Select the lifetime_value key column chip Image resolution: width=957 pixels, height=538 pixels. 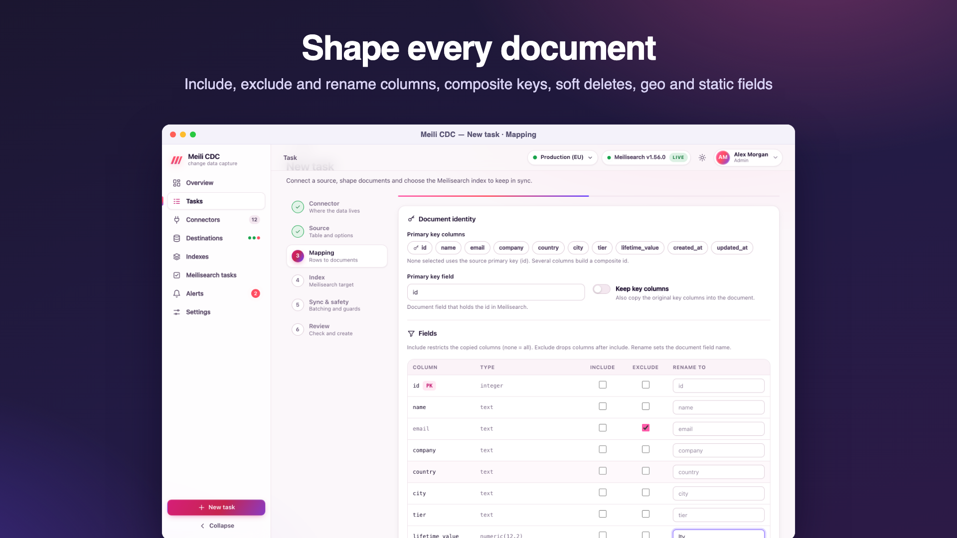639,248
